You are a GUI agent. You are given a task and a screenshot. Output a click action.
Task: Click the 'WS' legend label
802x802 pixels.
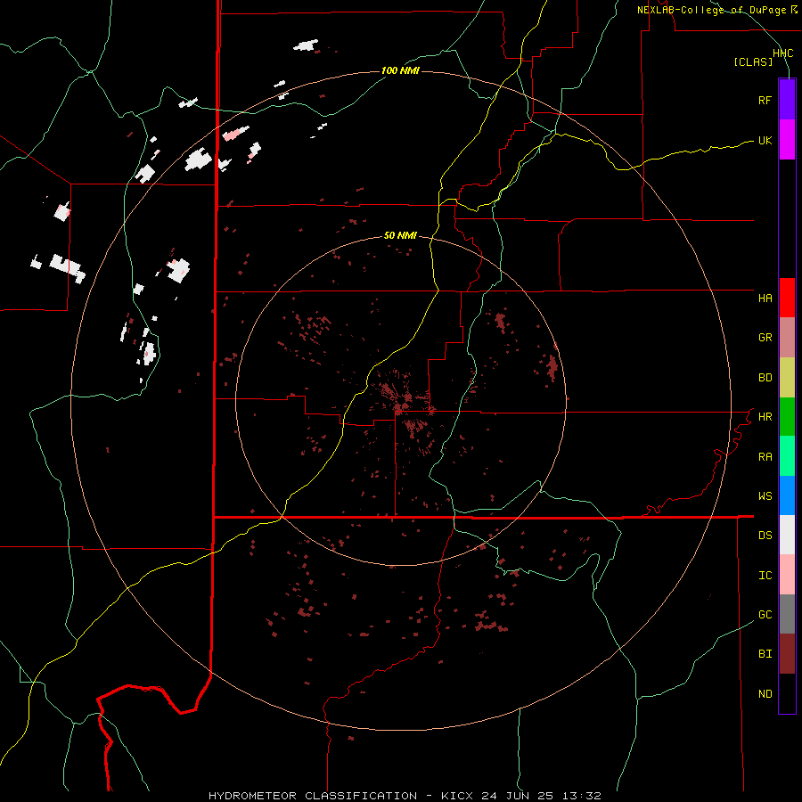click(x=765, y=496)
